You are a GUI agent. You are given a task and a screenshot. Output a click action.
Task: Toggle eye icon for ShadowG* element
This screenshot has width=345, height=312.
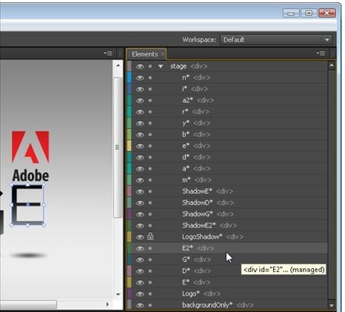(140, 214)
